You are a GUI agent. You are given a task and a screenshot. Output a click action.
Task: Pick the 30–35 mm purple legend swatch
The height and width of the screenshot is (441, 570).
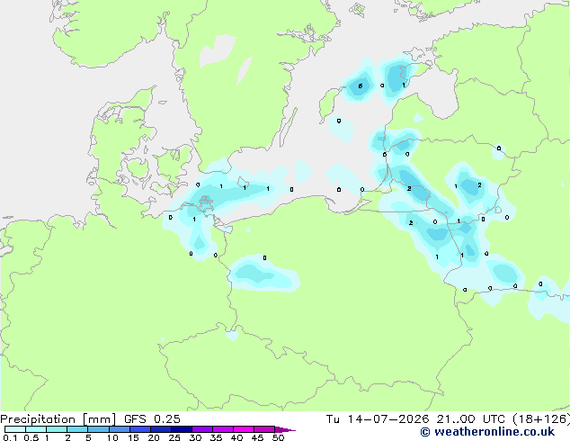tap(202, 429)
